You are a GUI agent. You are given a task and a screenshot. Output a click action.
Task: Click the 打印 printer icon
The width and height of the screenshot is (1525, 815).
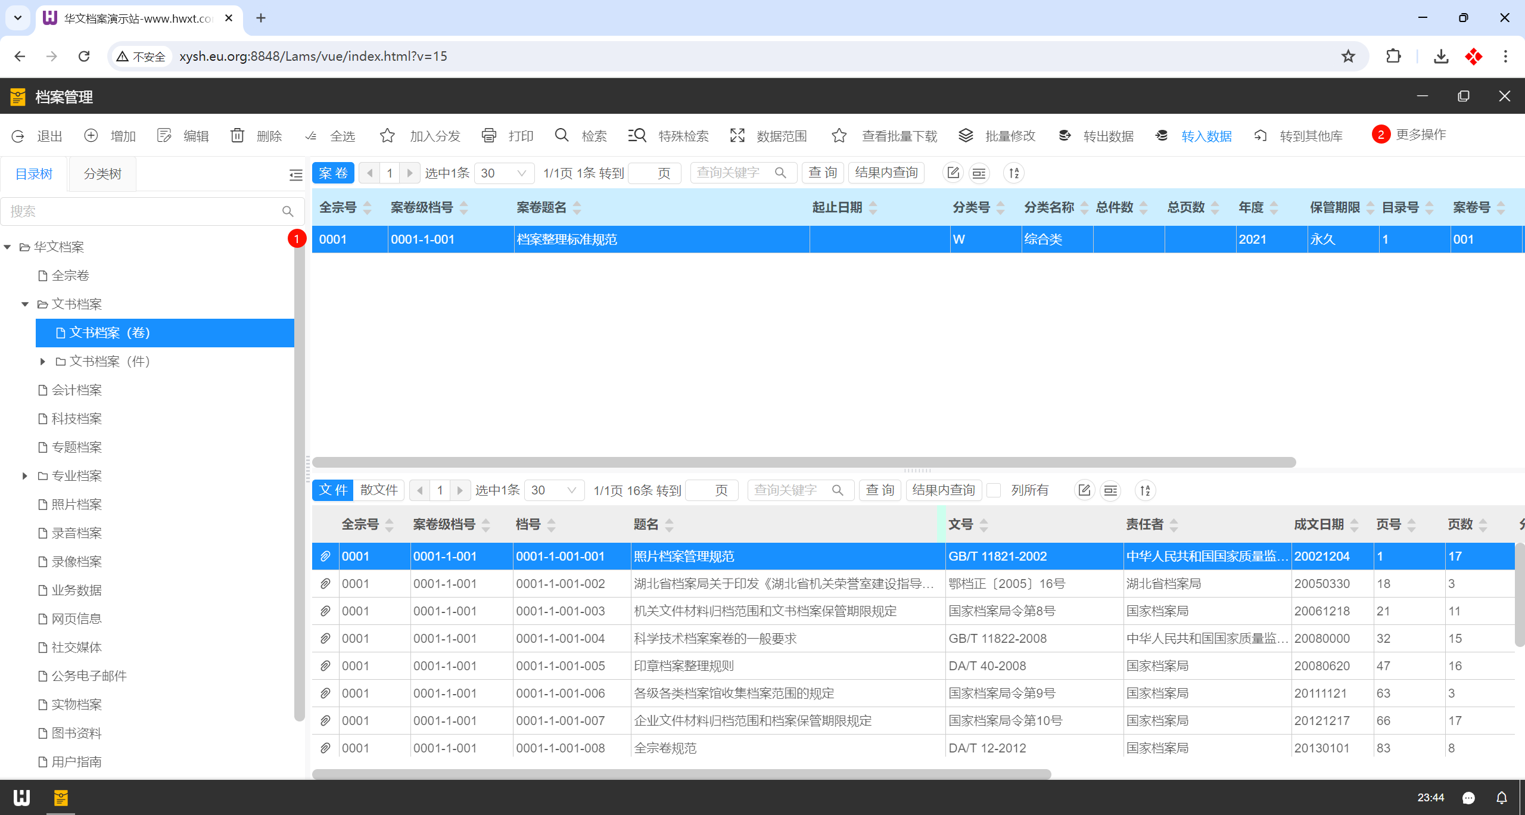click(489, 136)
